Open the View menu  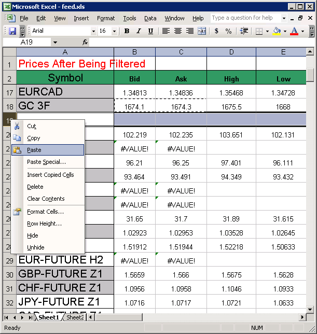[x=60, y=18]
